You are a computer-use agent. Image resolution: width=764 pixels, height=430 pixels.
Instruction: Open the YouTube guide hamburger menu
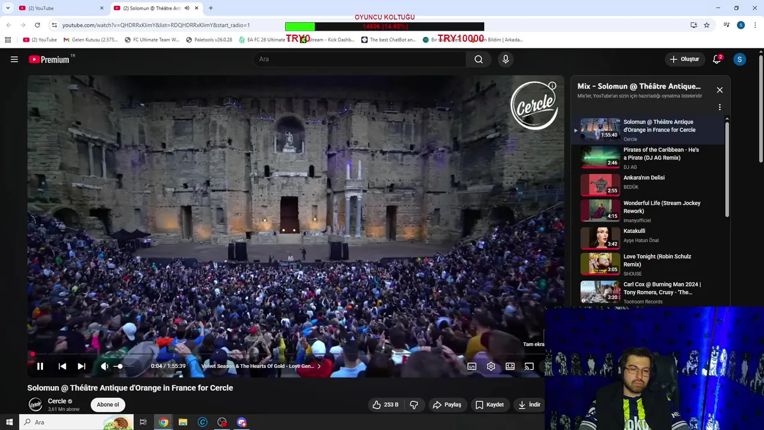[14, 59]
